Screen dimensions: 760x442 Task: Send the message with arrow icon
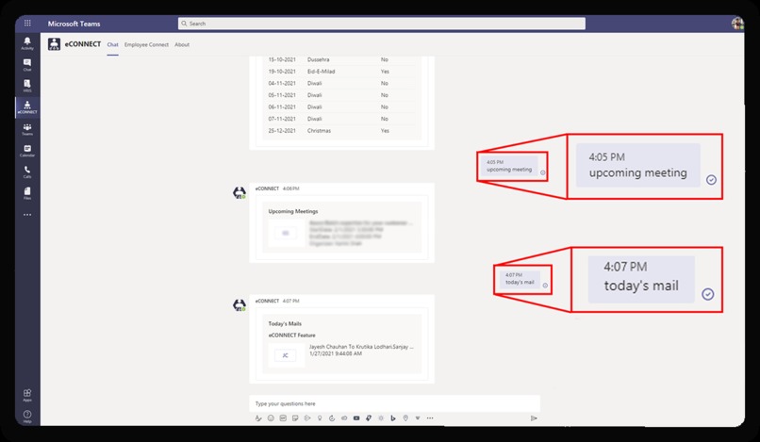coord(534,417)
